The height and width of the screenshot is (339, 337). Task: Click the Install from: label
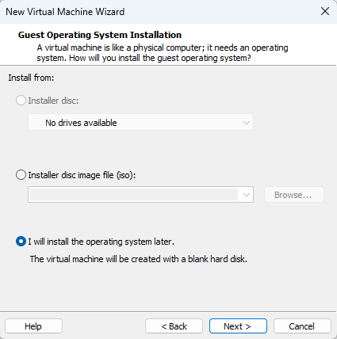31,78
